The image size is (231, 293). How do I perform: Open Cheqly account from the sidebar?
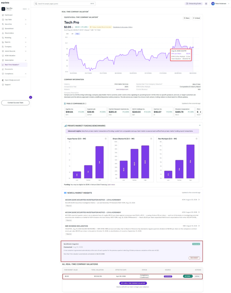point(12,80)
